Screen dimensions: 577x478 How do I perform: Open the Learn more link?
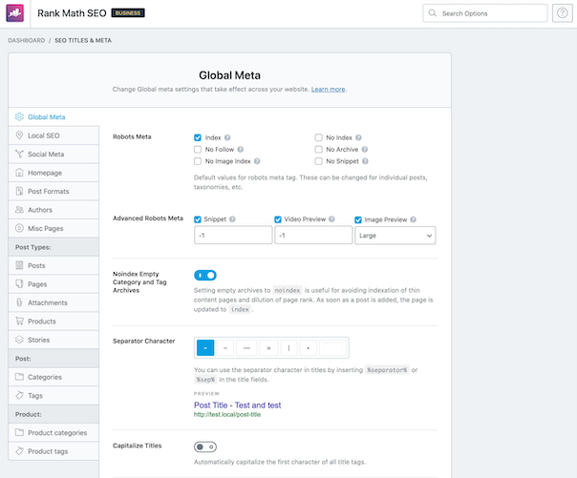click(x=328, y=89)
